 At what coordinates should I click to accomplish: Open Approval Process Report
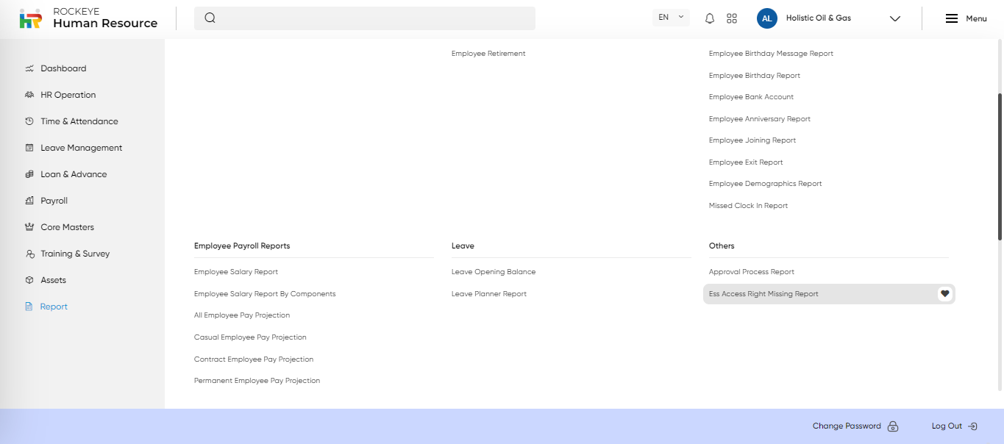point(752,272)
